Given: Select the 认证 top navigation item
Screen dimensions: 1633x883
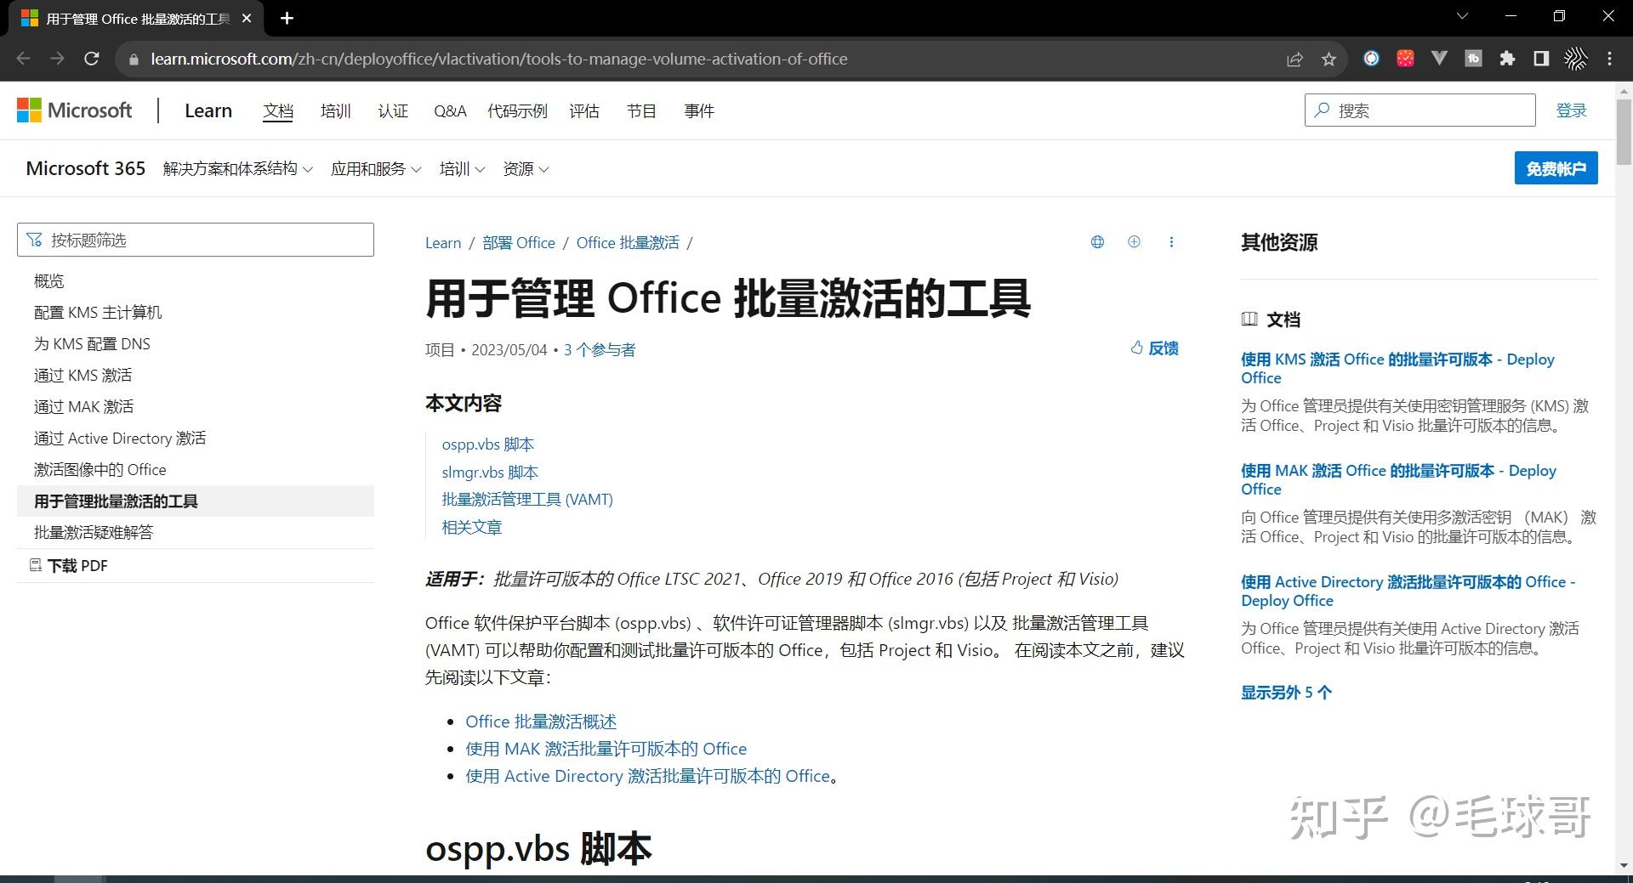Looking at the screenshot, I should tap(393, 111).
